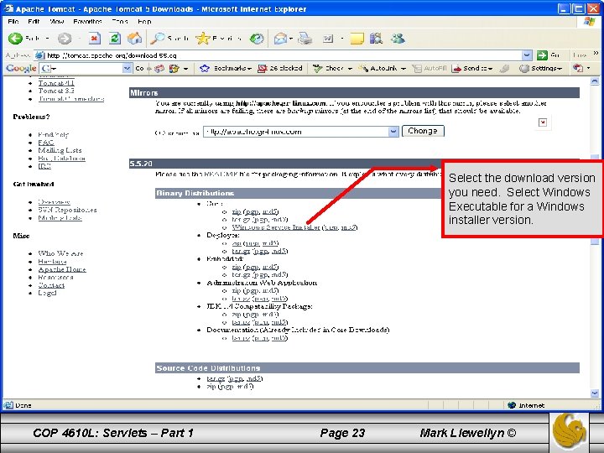The height and width of the screenshot is (453, 604).
Task: Click the AutoFill button on the Google toolbar
Action: [430, 68]
